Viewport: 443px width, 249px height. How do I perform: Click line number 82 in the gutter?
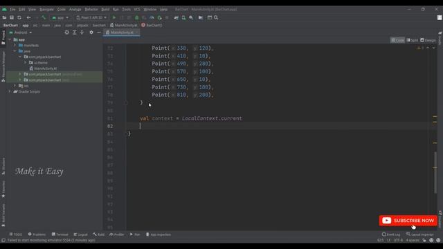pyautogui.click(x=110, y=126)
